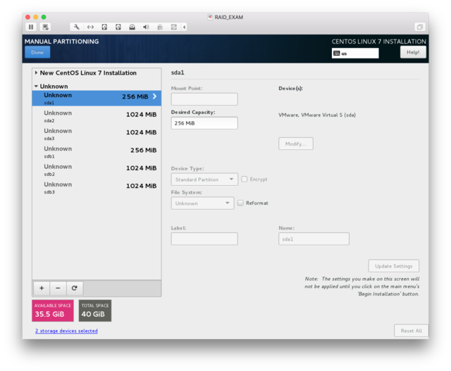Select the sda2 partition entry
451x371 pixels.
tap(97, 116)
